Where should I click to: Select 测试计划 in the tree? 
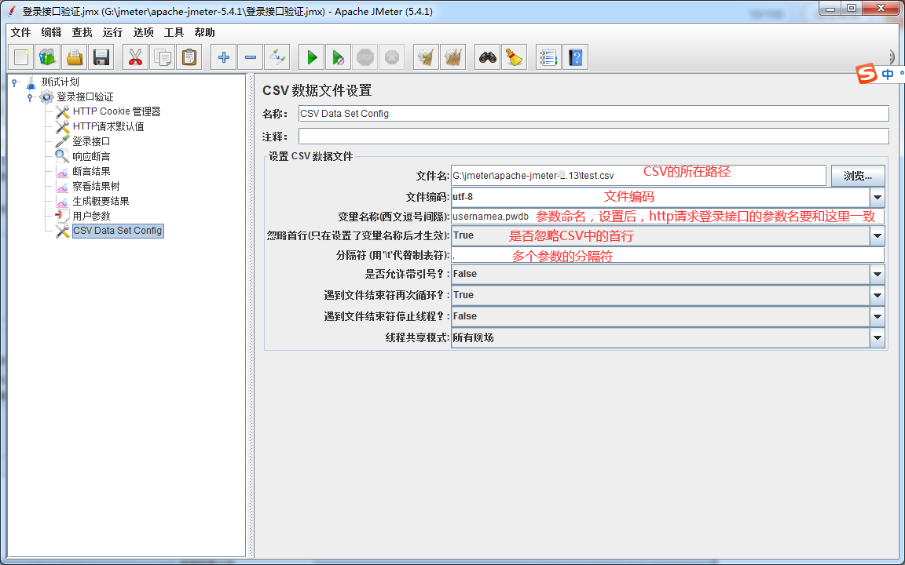[60, 82]
